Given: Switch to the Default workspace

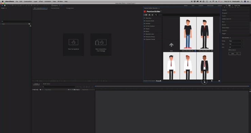Looking at the screenshot, I should click(x=185, y=5).
